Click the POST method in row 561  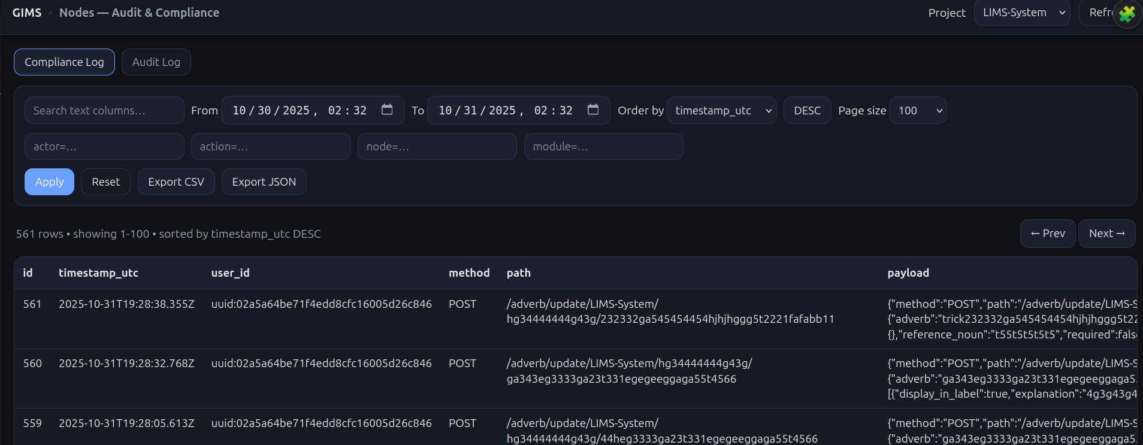click(462, 304)
